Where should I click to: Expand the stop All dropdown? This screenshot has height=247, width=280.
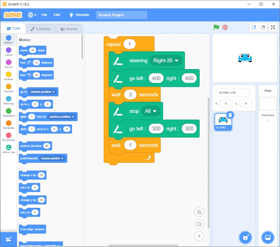pyautogui.click(x=151, y=111)
